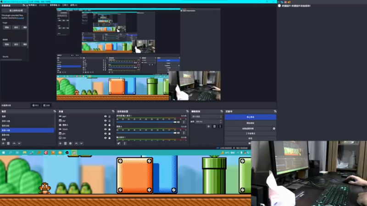The height and width of the screenshot is (206, 367).
Task: Open second mixer channel three-dot menu
Action: [184, 133]
